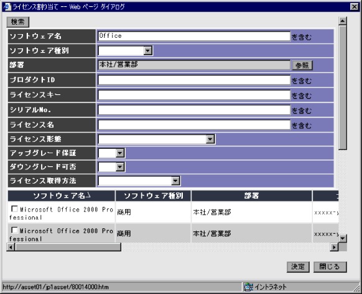Click the 部署 field showing 本社/営業部

[x=194, y=65]
